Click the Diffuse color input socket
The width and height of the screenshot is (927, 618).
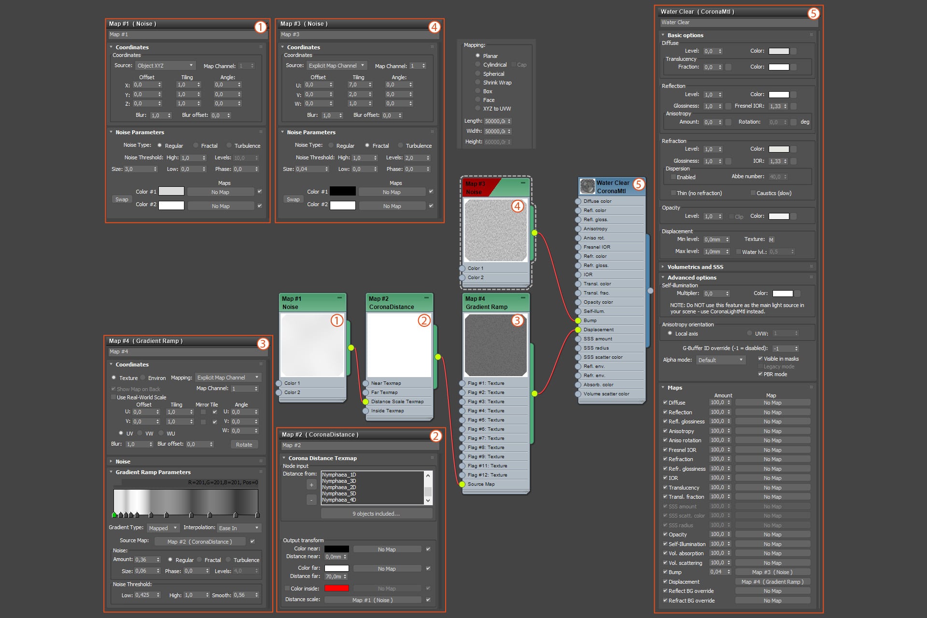pos(578,201)
